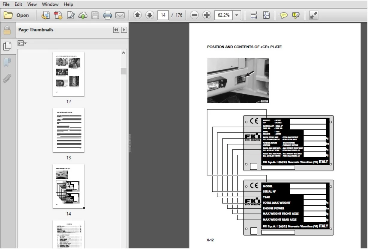Click the page number field showing 14

[x=163, y=15]
